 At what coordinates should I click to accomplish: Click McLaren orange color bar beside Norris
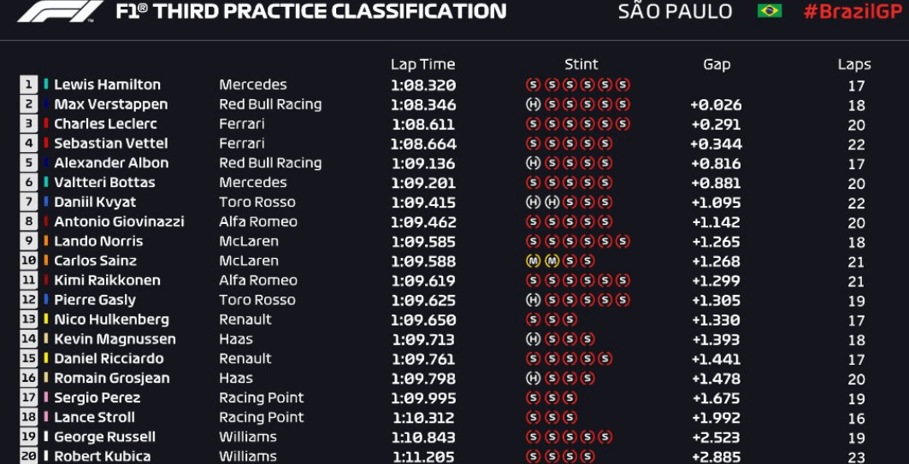tap(46, 241)
